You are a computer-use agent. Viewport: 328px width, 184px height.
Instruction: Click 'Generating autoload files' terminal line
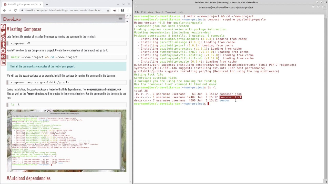point(155,78)
